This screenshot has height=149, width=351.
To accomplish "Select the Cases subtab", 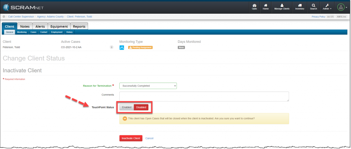I will coord(33,32).
